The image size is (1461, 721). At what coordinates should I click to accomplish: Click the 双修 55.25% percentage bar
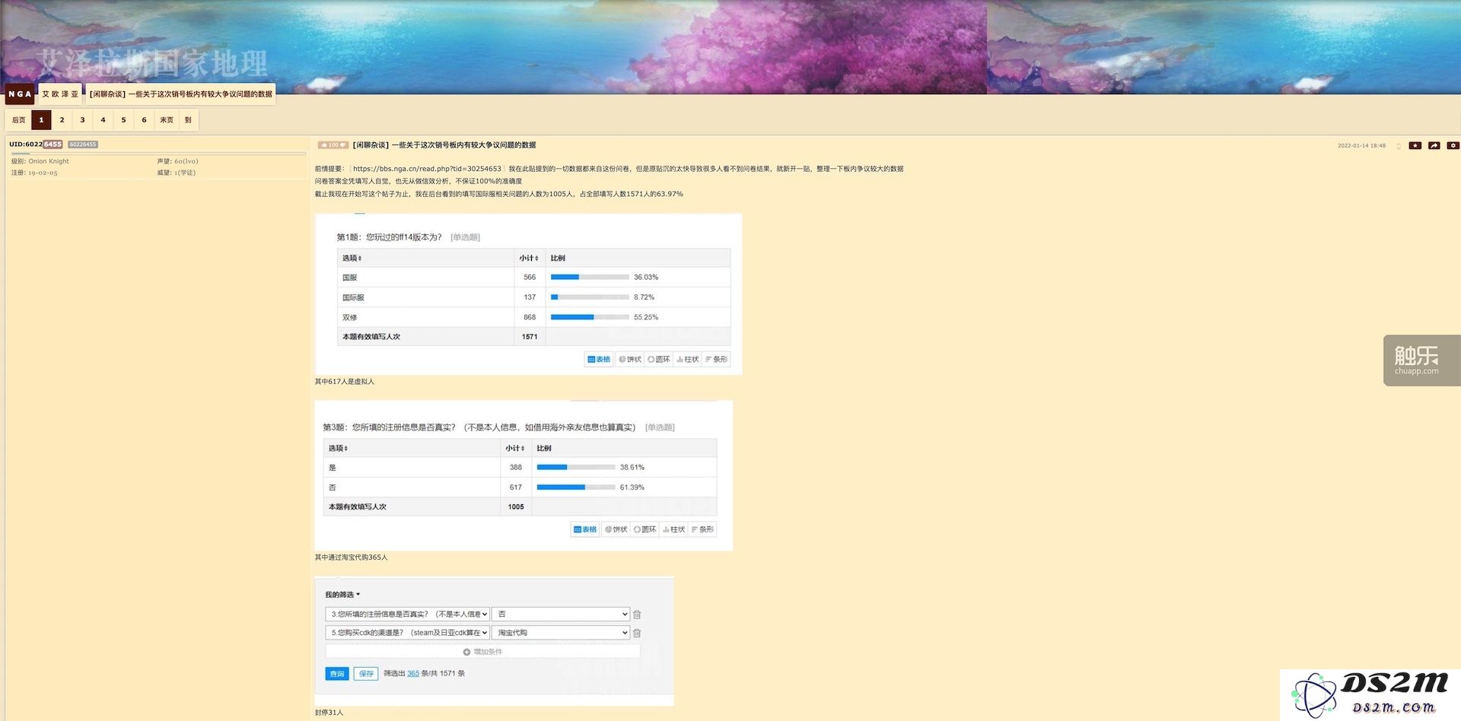[x=590, y=317]
